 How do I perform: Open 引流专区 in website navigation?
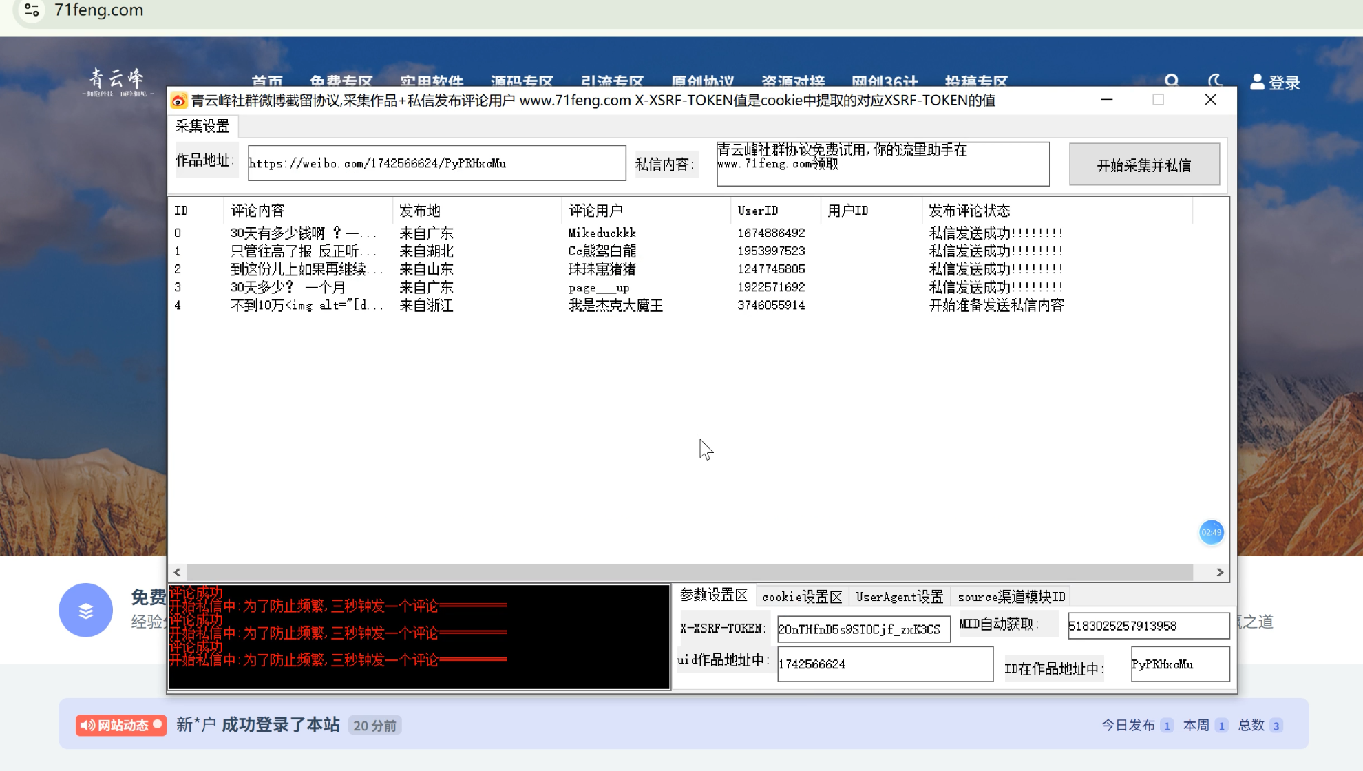point(612,81)
